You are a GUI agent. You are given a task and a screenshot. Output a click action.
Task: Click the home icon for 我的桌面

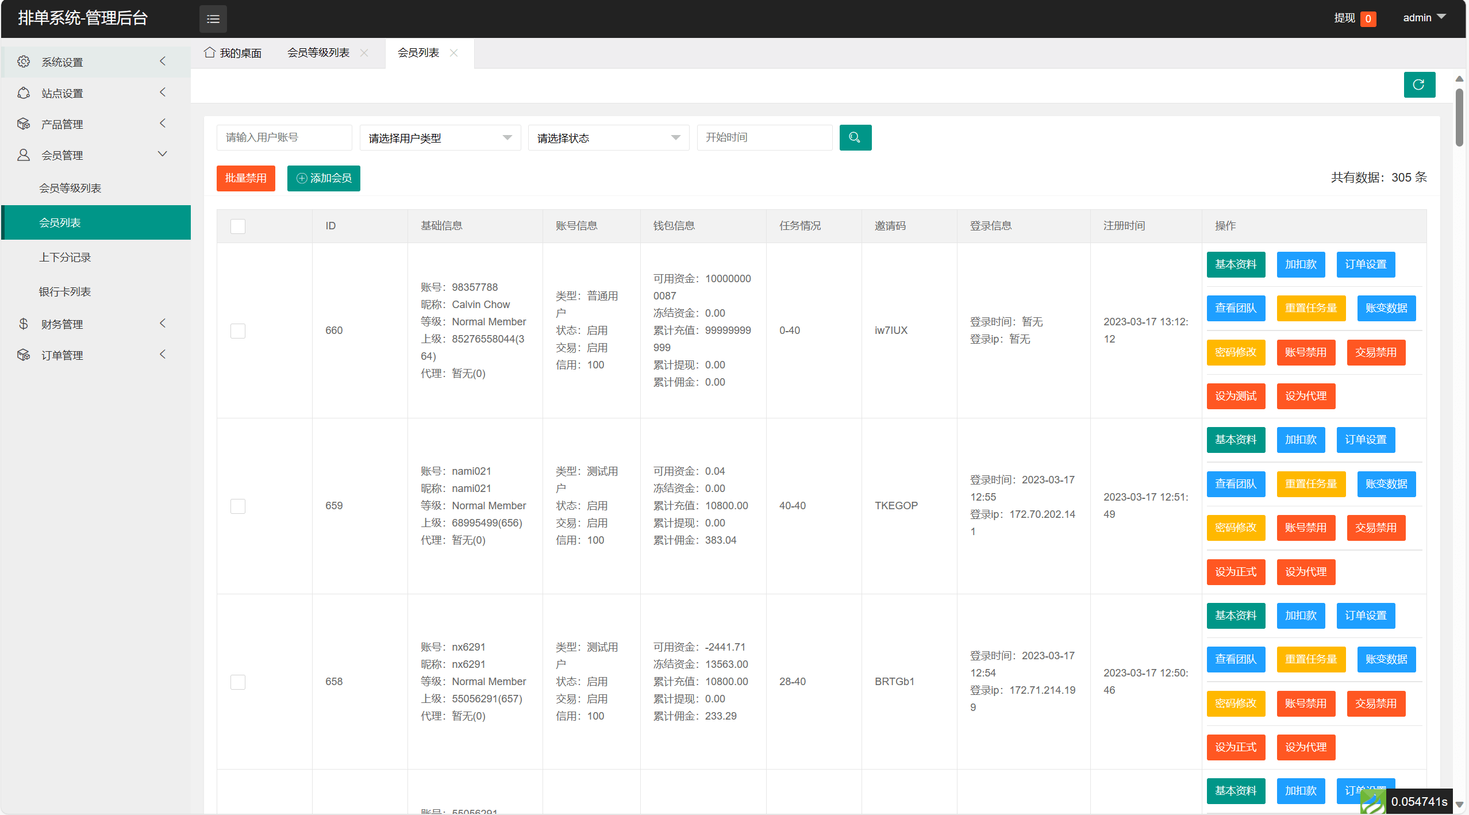click(210, 53)
